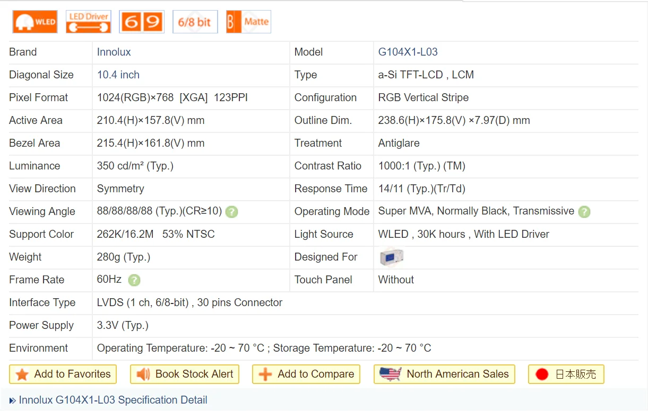Select the Symmetry view direction value

click(120, 189)
